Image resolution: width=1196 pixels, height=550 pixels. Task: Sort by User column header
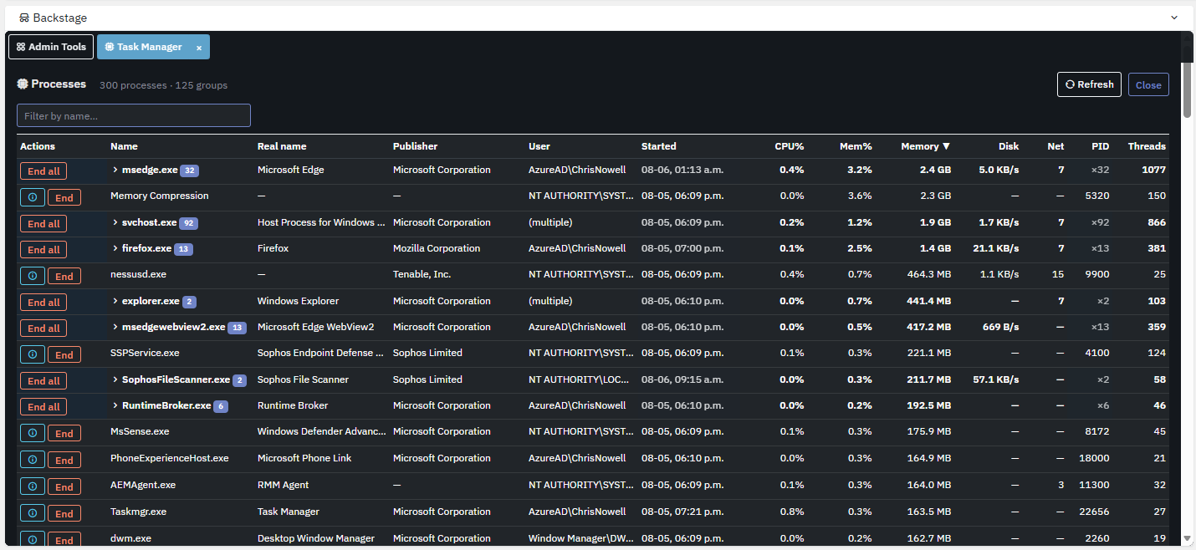click(539, 146)
